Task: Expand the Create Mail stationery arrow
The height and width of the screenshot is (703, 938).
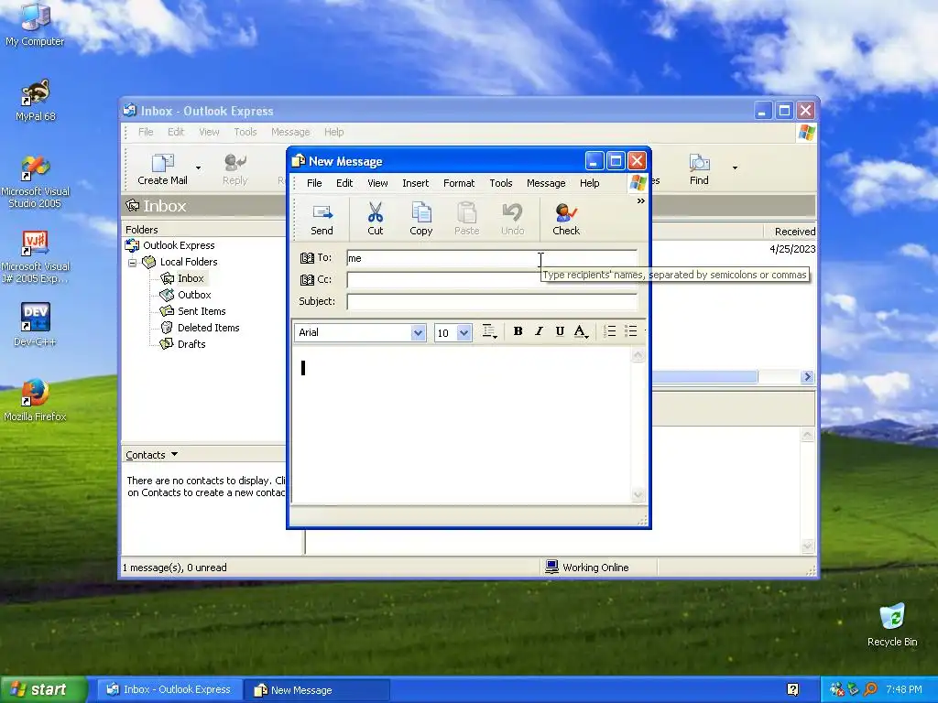Action: (198, 168)
